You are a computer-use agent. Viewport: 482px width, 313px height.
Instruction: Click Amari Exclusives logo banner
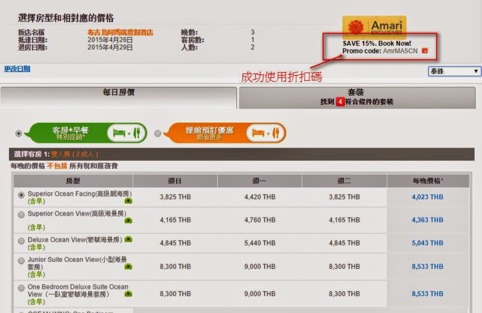point(374,27)
